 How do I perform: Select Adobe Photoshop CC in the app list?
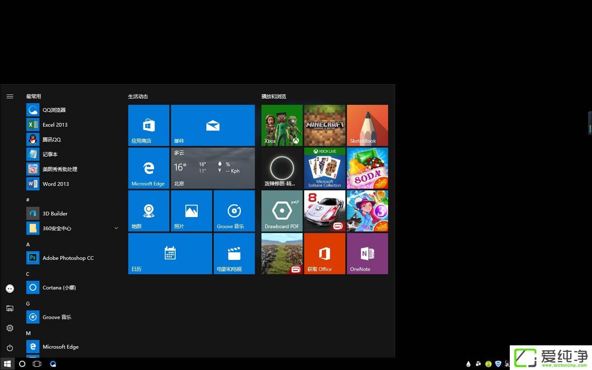click(68, 258)
